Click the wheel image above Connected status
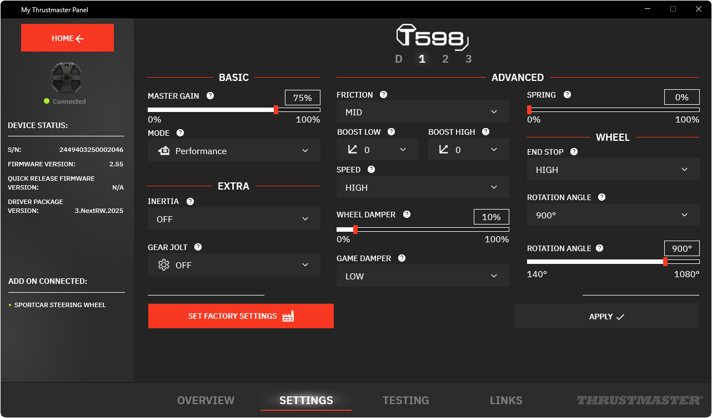Screen dimensions: 712x418 point(66,78)
